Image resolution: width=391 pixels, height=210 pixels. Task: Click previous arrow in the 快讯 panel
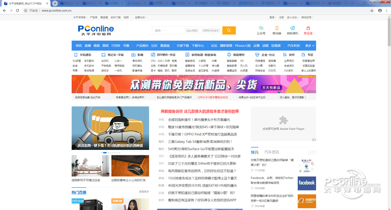pyautogui.click(x=311, y=152)
